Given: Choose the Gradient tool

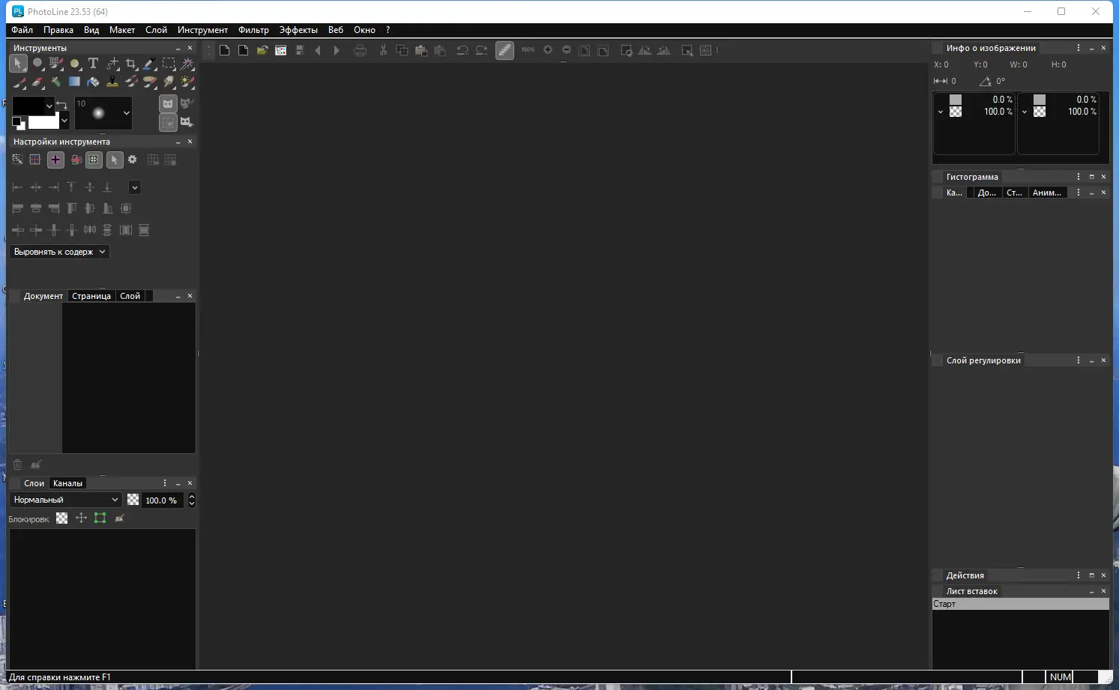Looking at the screenshot, I should click(x=74, y=82).
